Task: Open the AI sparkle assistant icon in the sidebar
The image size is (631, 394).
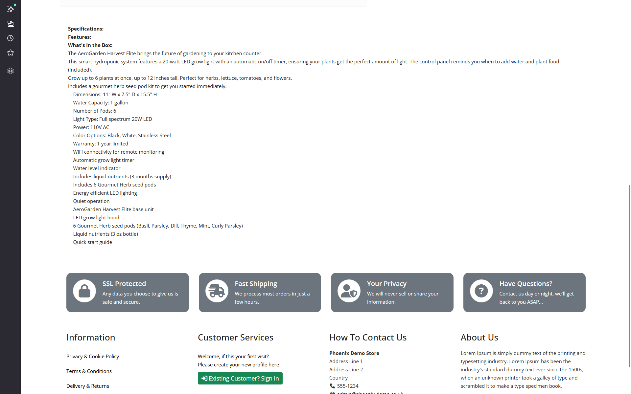Action: coord(11,9)
